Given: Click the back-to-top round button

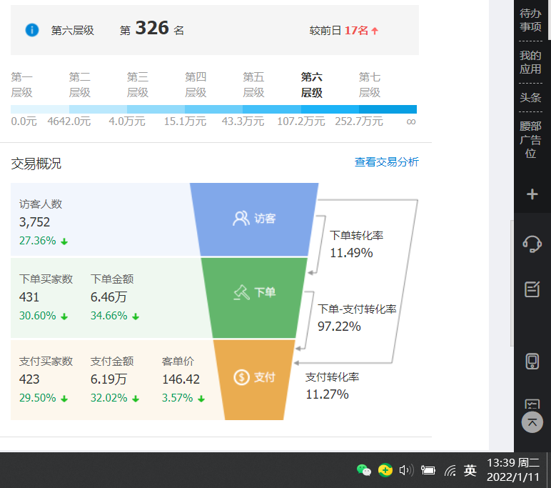Looking at the screenshot, I should pyautogui.click(x=532, y=422).
